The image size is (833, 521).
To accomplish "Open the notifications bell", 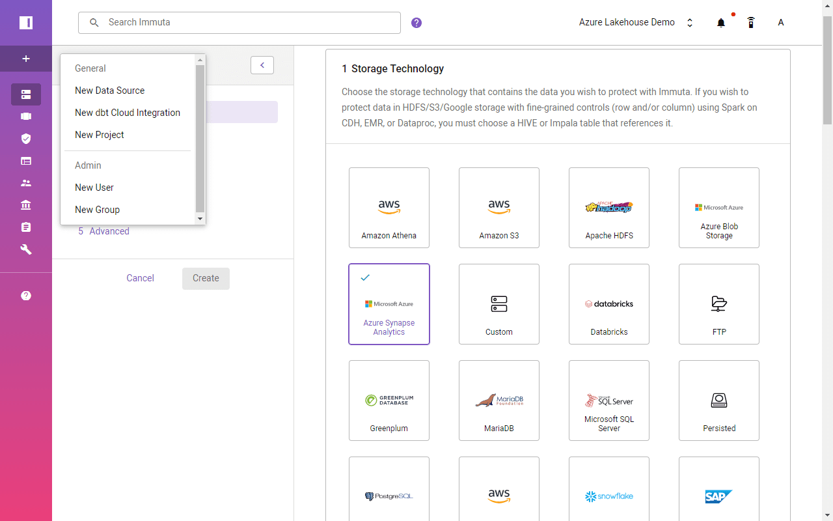I will click(721, 23).
